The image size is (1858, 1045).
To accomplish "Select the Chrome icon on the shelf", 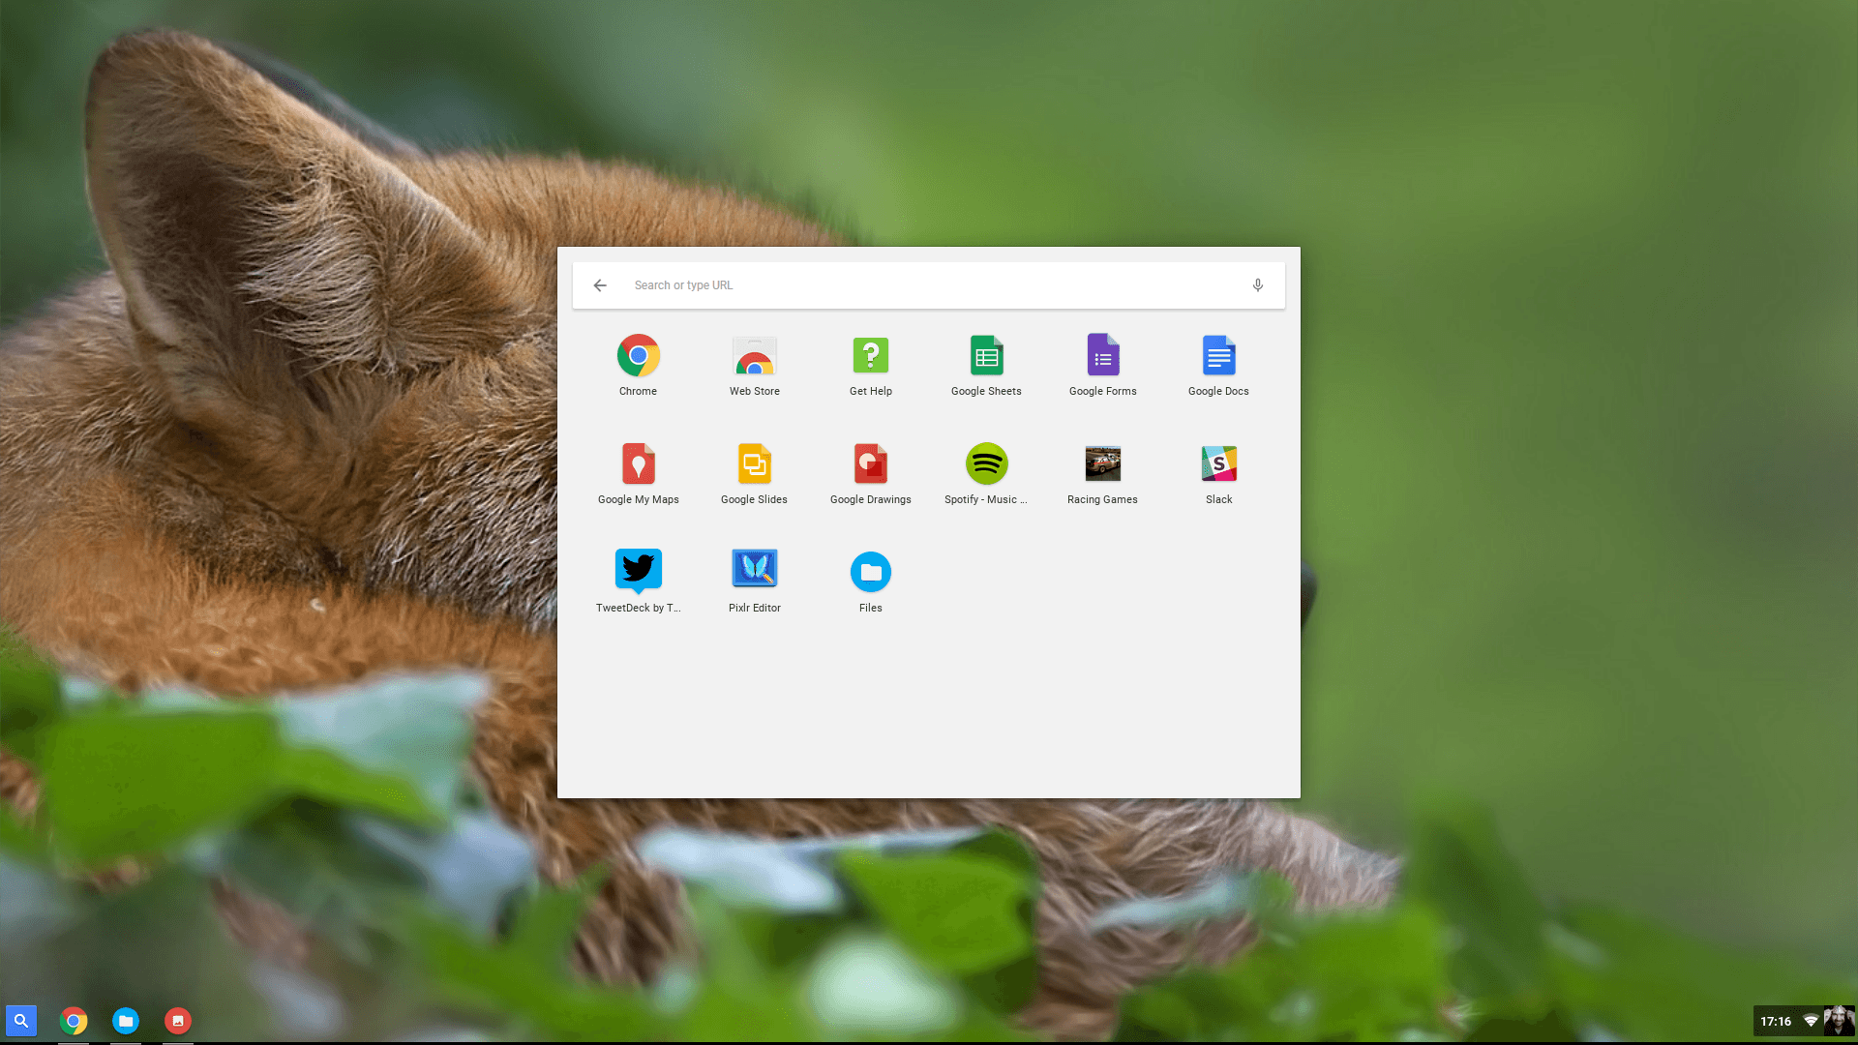I will (74, 1021).
